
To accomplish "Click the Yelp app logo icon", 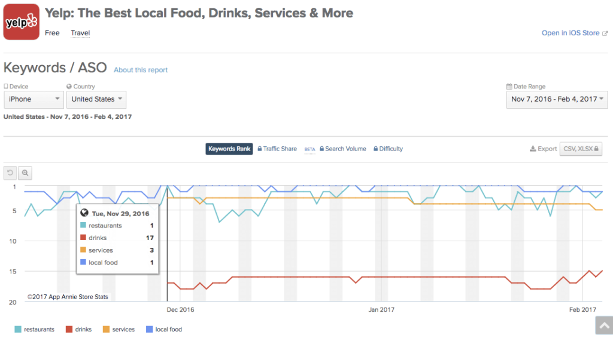I will tap(22, 22).
